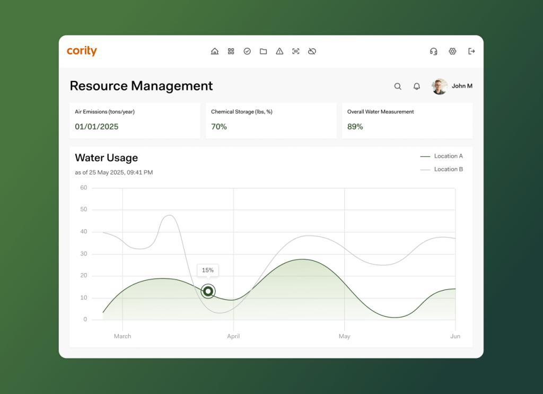
Task: Select the Water Usage section title
Action: click(106, 157)
